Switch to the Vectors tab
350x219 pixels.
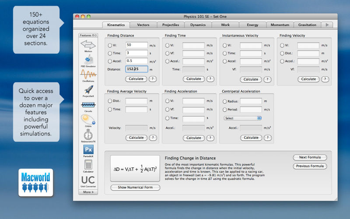[143, 25]
